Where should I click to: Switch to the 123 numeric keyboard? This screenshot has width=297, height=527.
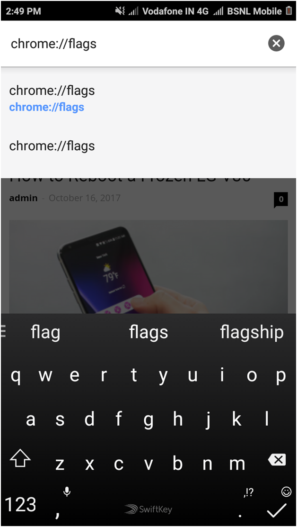point(20,505)
